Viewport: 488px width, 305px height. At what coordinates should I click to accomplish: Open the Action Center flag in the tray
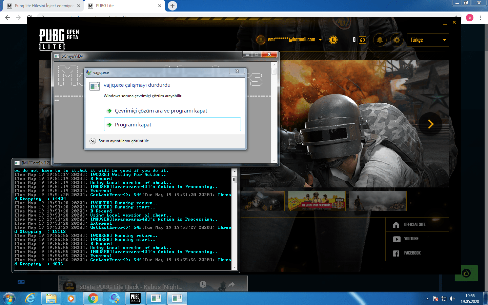pyautogui.click(x=436, y=299)
